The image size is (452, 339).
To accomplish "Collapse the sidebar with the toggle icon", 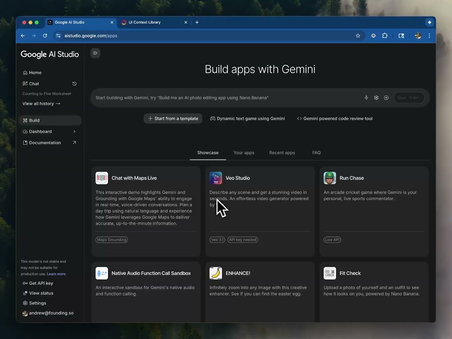I will [x=95, y=53].
